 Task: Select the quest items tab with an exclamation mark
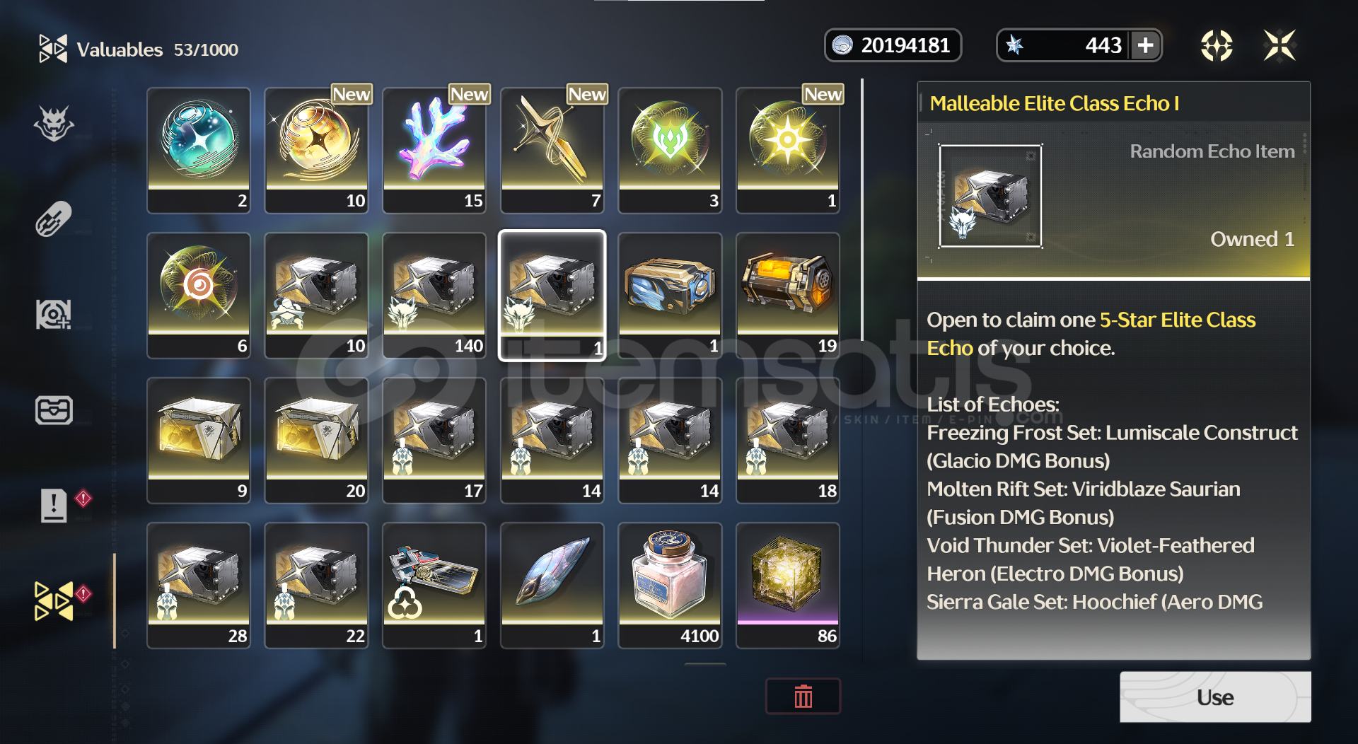(x=54, y=505)
